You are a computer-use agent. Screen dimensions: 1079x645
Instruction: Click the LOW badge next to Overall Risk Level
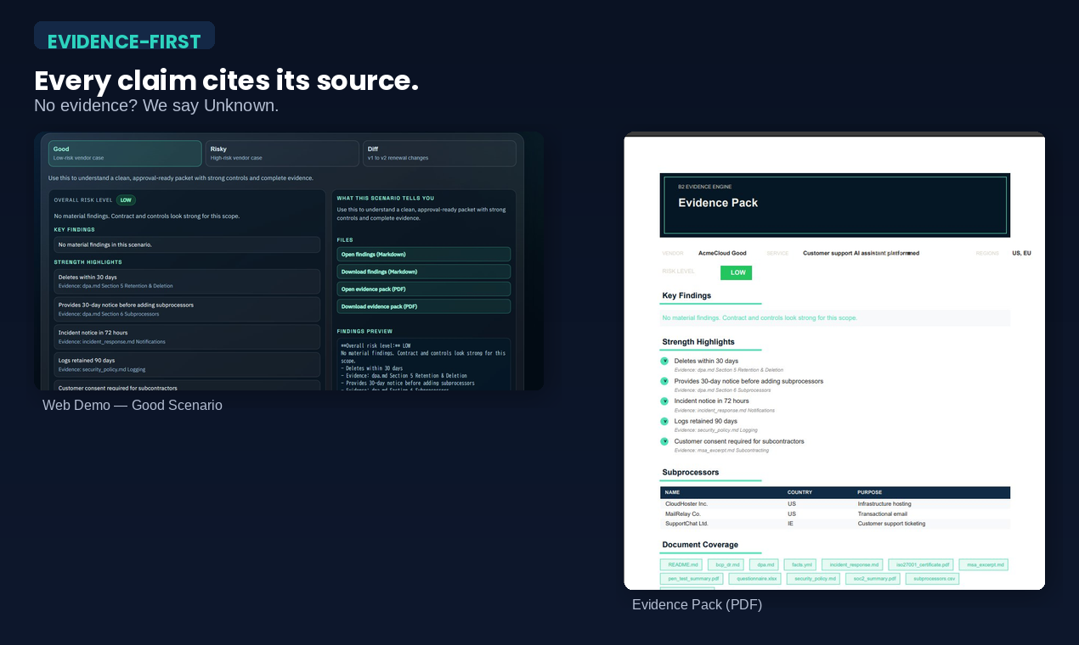(x=126, y=199)
